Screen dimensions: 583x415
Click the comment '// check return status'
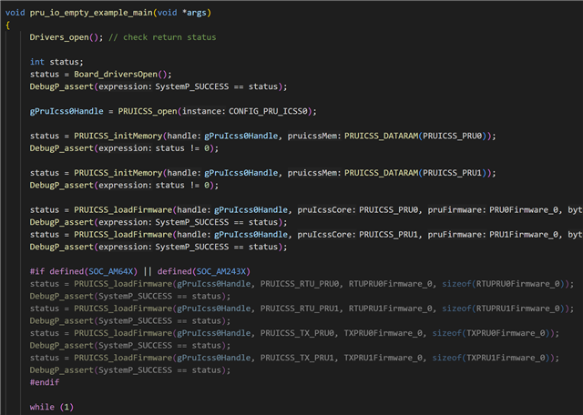click(162, 37)
